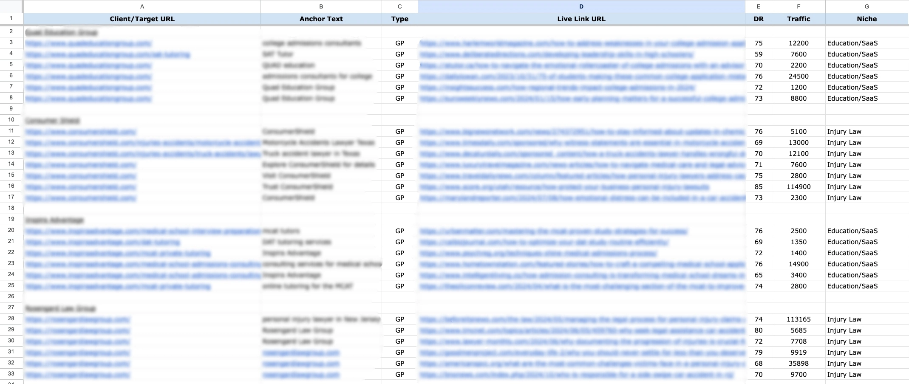Select column B header
This screenshot has width=909, height=384.
click(321, 6)
